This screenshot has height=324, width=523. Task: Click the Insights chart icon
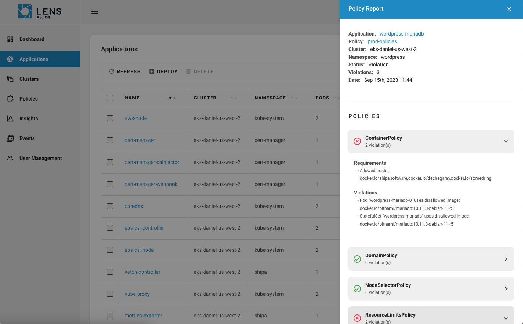tap(10, 119)
